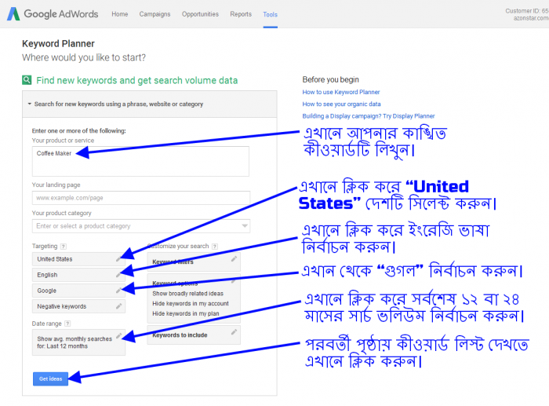
Task: Click pencil icon for Keywords to include
Action: point(234,331)
